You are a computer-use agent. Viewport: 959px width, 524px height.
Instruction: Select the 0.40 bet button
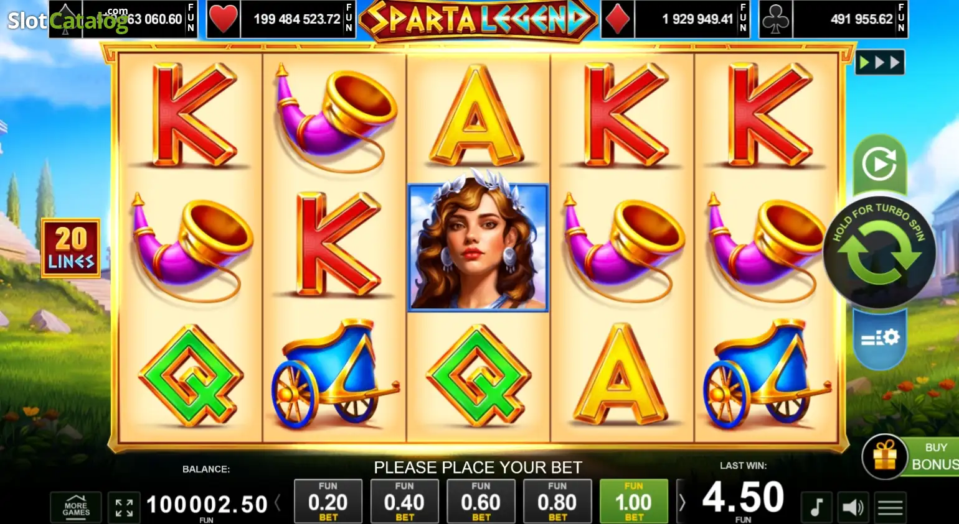pos(405,501)
